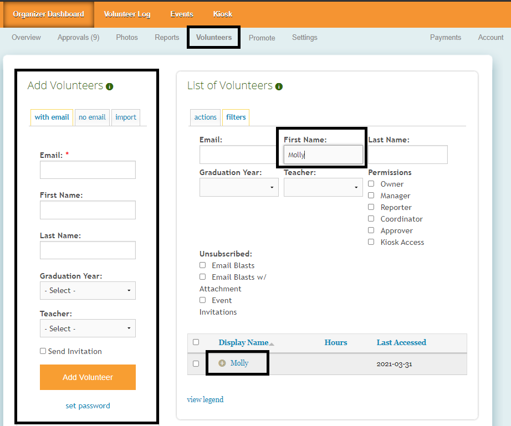Open Graduation Year filter dropdown
Image resolution: width=511 pixels, height=426 pixels.
pyautogui.click(x=239, y=187)
